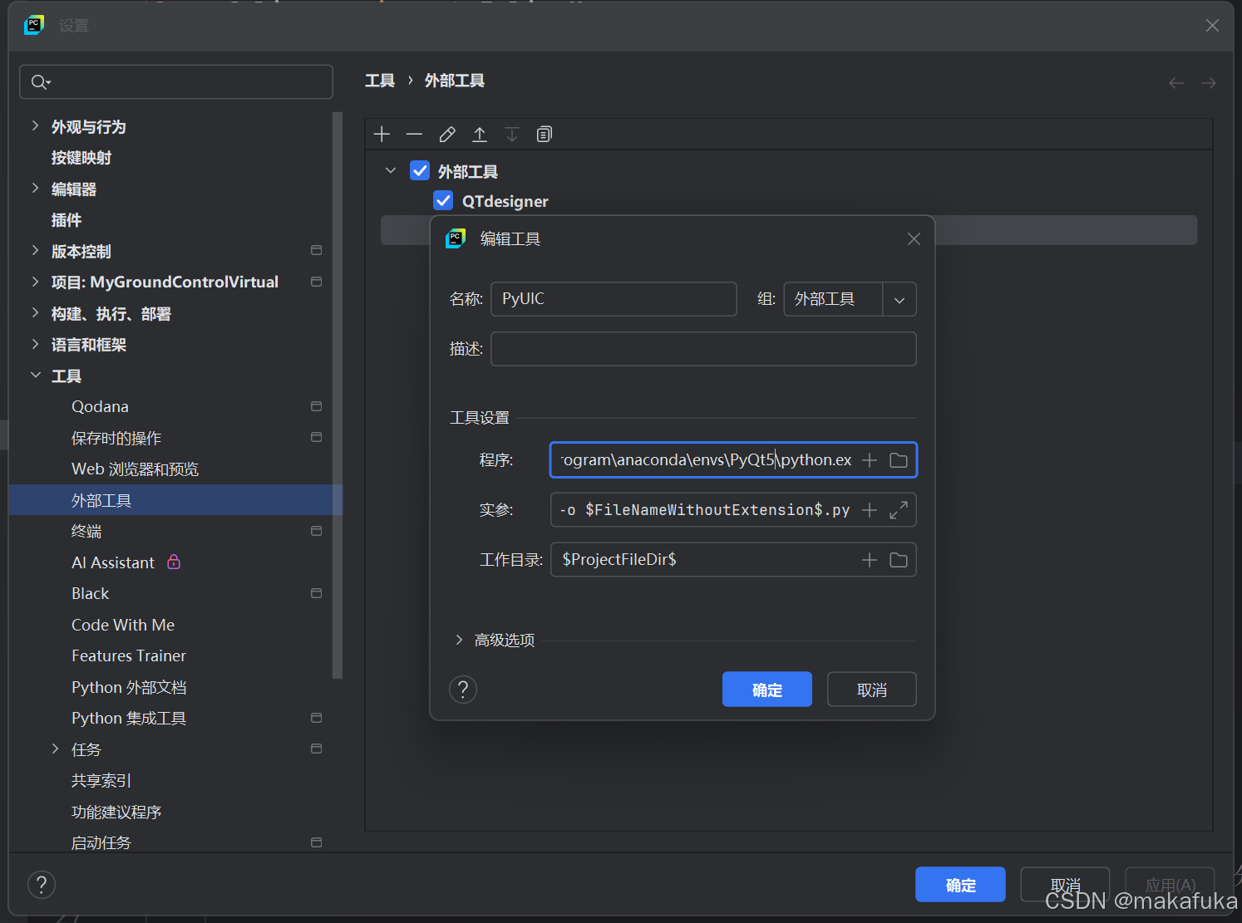Select 终端 in the settings sidebar
Image resolution: width=1242 pixels, height=923 pixels.
pos(86,531)
